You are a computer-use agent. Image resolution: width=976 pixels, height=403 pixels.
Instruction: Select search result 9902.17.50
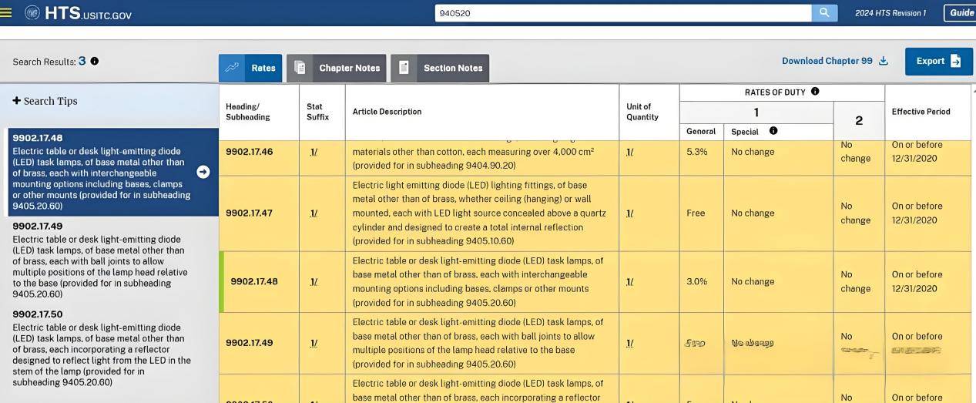click(x=102, y=349)
